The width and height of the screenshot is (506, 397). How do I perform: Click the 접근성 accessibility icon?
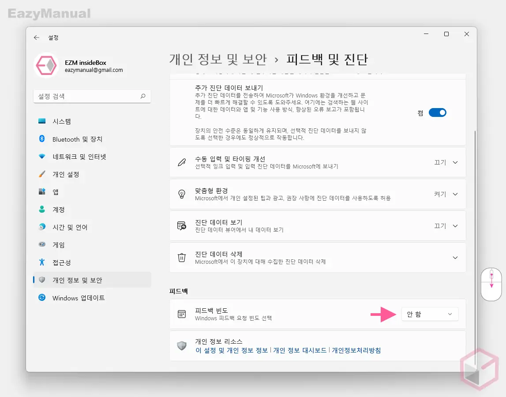point(42,262)
